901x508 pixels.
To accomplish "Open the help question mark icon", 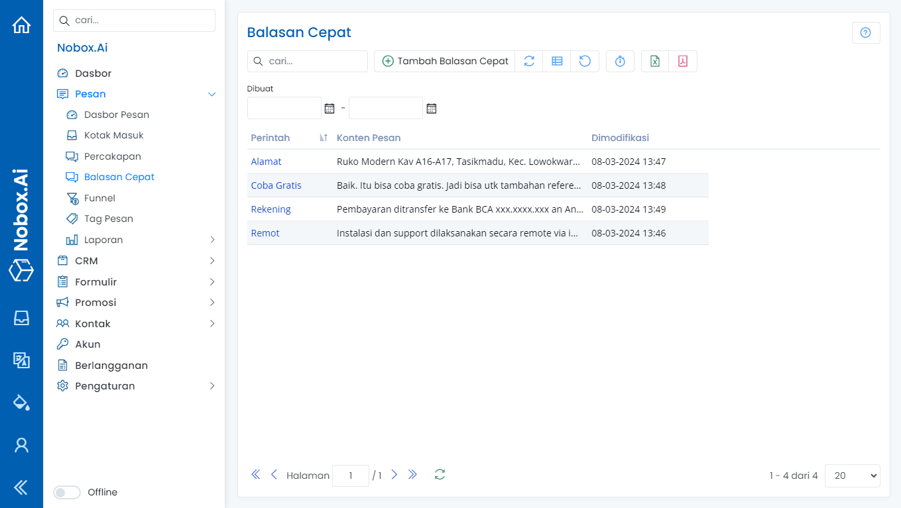I will click(x=865, y=33).
